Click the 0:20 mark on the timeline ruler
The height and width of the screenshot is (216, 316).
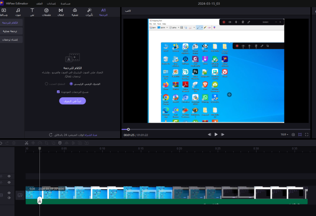(x=179, y=149)
